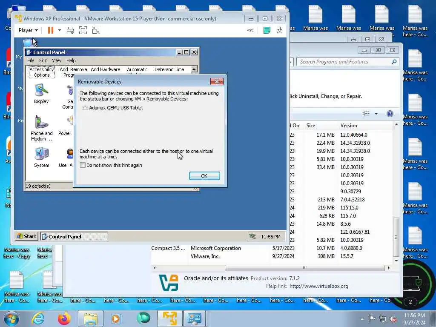This screenshot has width=436, height=327.
Task: Open Windows Media Player from the taskbar
Action: (116, 318)
